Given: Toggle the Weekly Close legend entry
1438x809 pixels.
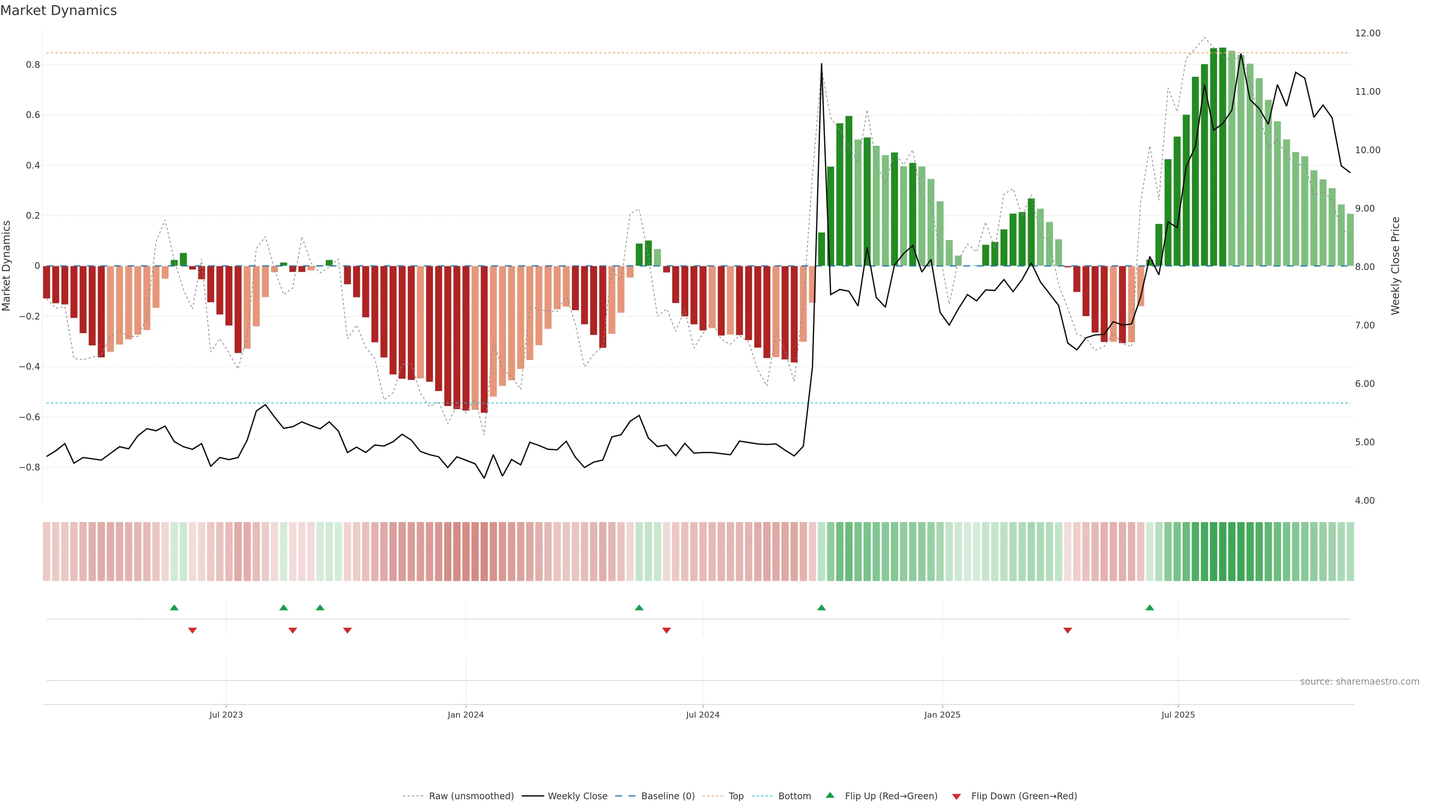Looking at the screenshot, I should 577,796.
